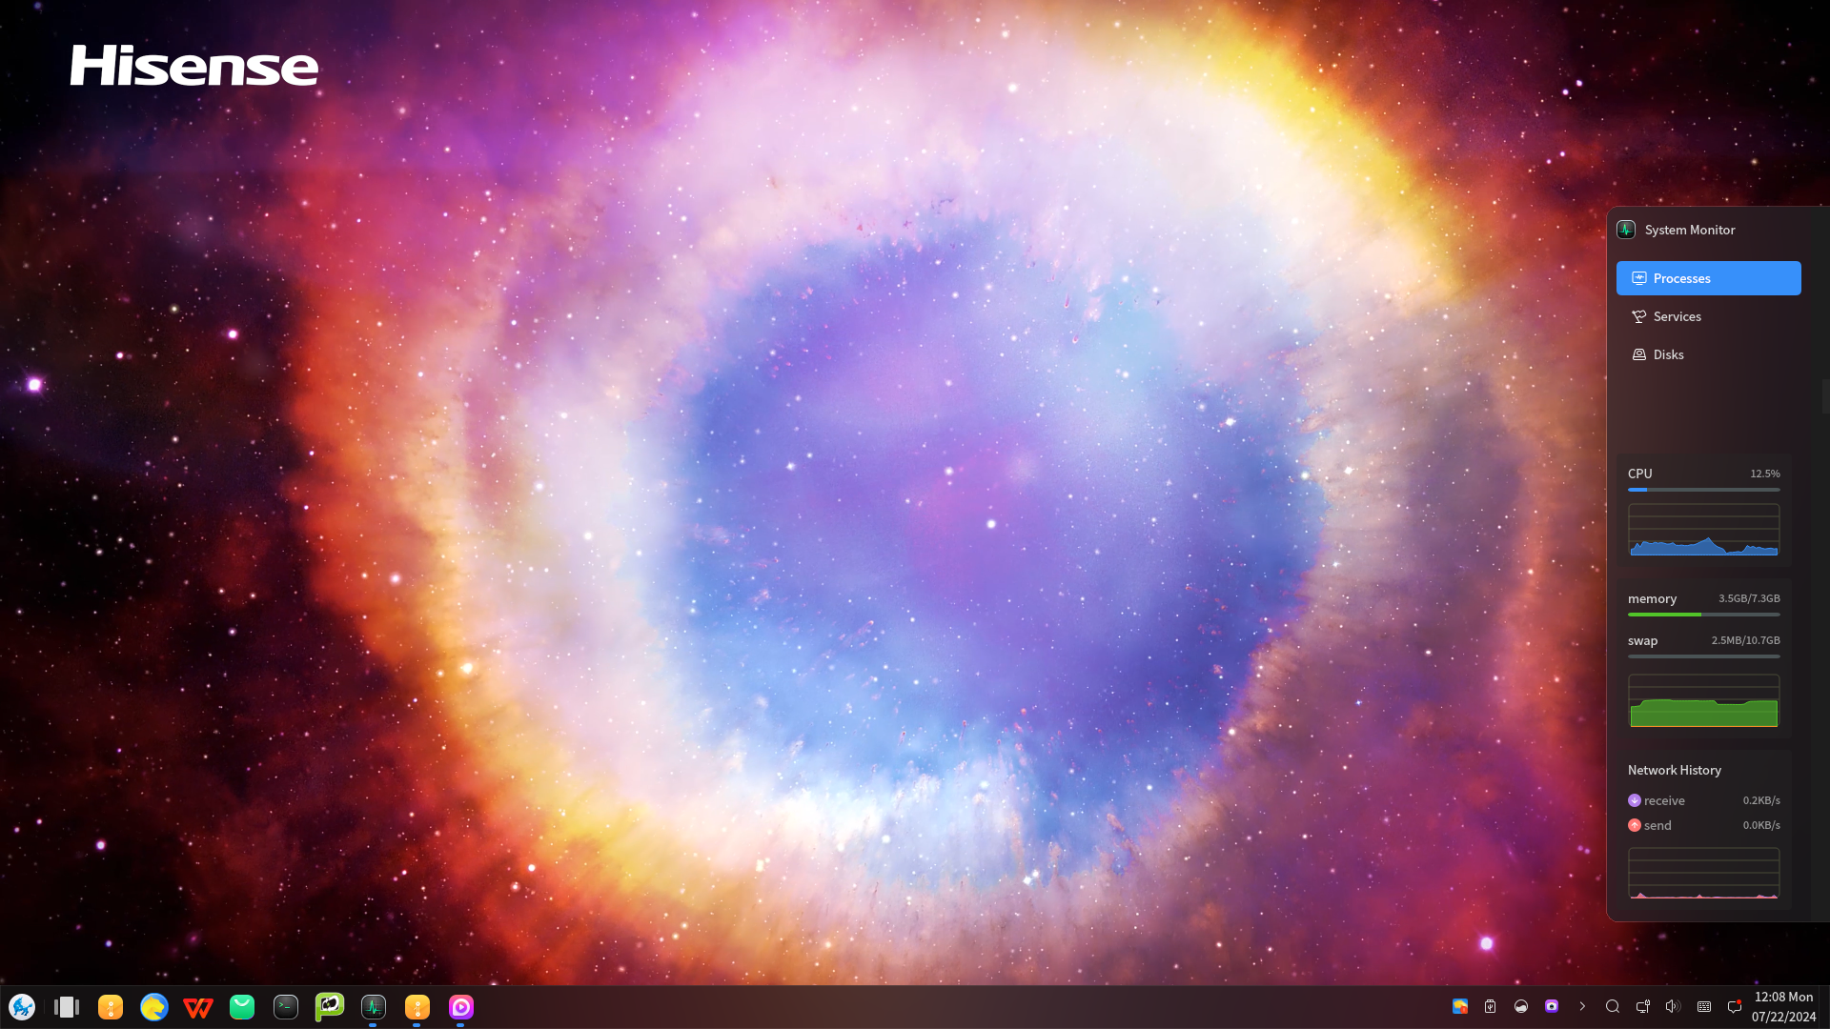Switch to the Services section
Viewport: 1830px width, 1029px height.
pyautogui.click(x=1677, y=316)
